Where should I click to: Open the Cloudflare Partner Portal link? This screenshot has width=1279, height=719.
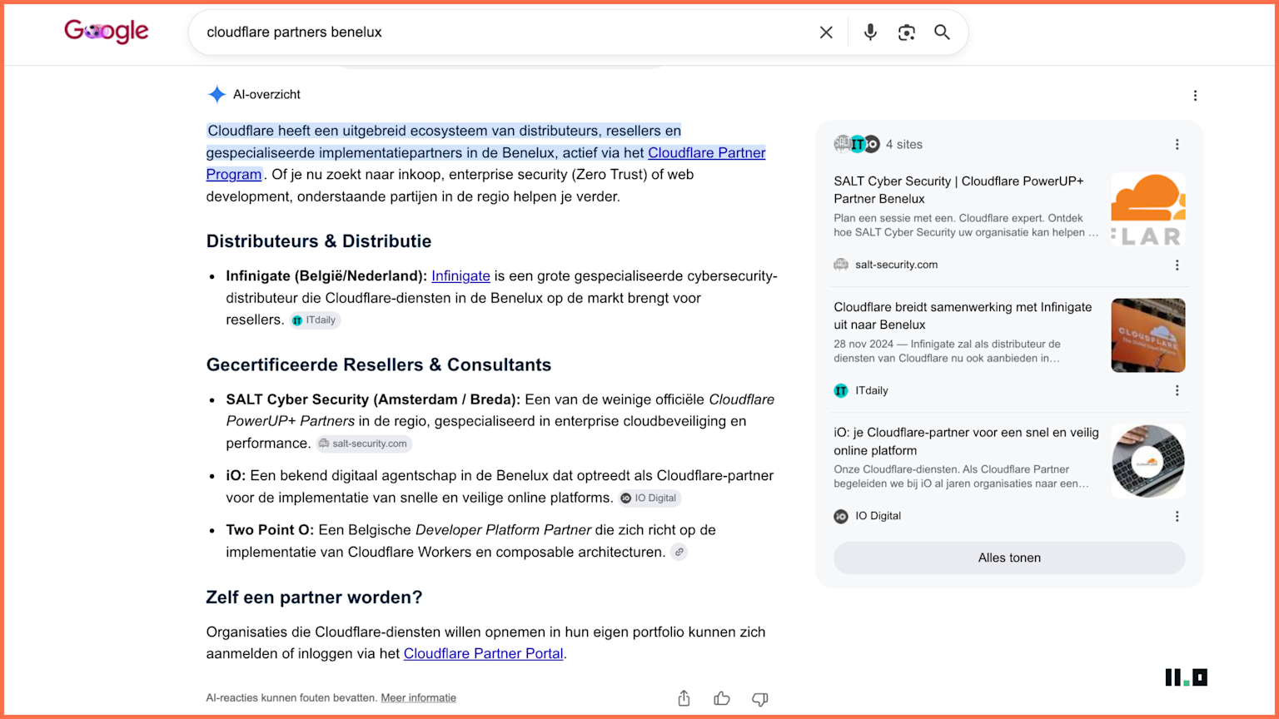(x=483, y=654)
